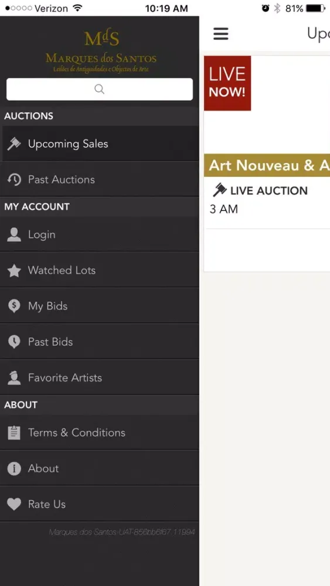Go to the Past Auctions menu item

click(100, 180)
